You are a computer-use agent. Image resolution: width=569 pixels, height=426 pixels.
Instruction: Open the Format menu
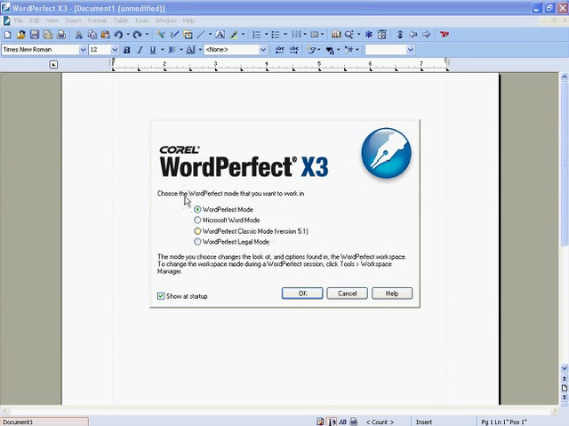pyautogui.click(x=97, y=20)
